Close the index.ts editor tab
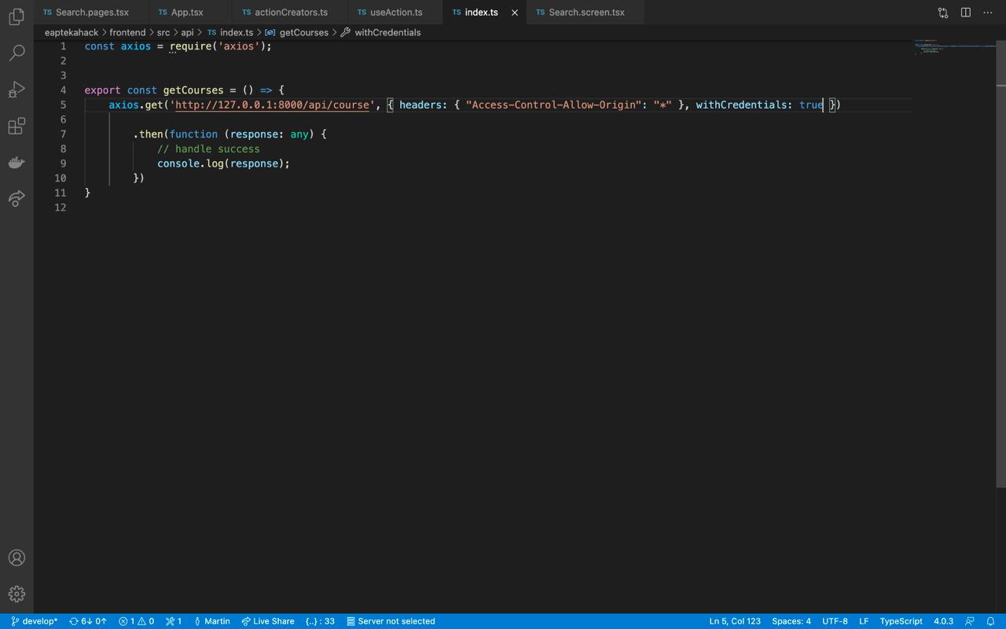This screenshot has height=629, width=1006. (515, 13)
